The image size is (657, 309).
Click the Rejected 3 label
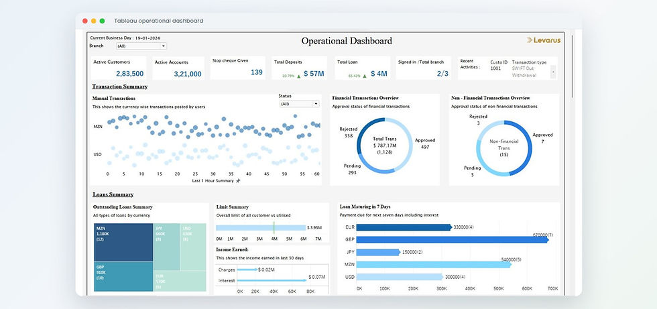478,120
